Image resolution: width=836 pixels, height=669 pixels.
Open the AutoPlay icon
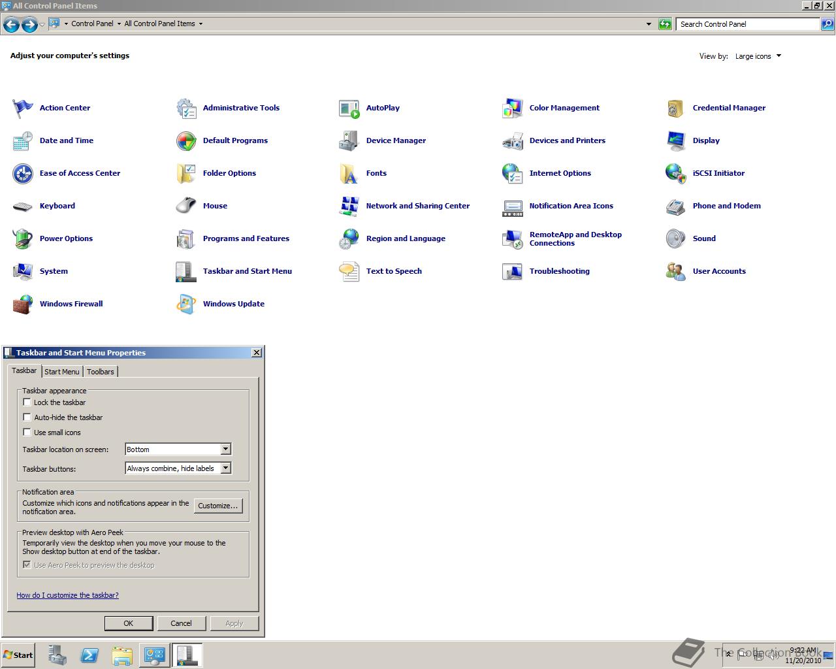pyautogui.click(x=349, y=108)
